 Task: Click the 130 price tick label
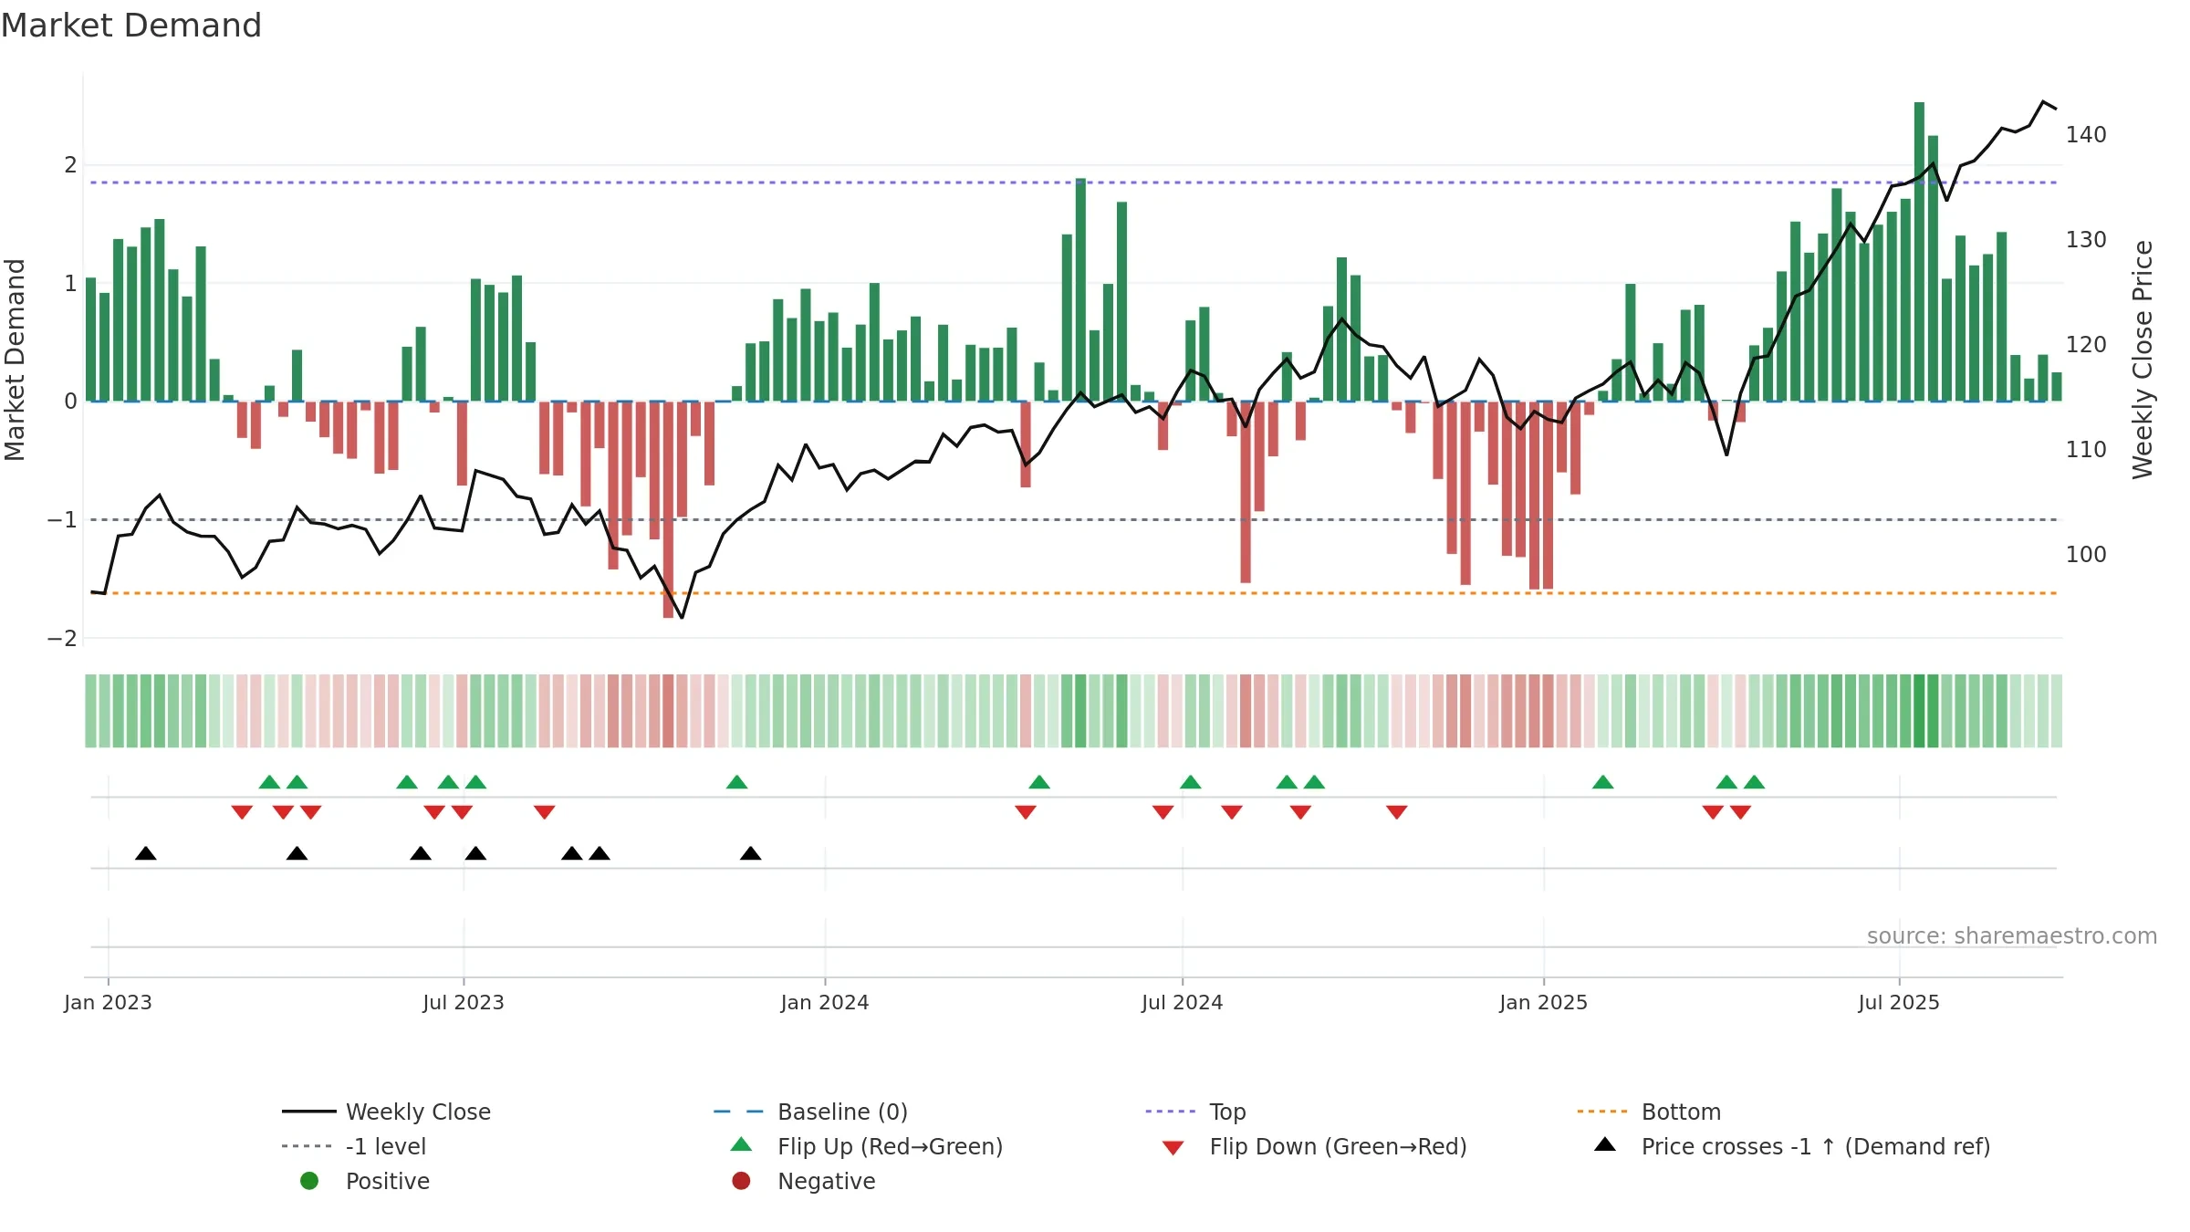click(x=2086, y=240)
